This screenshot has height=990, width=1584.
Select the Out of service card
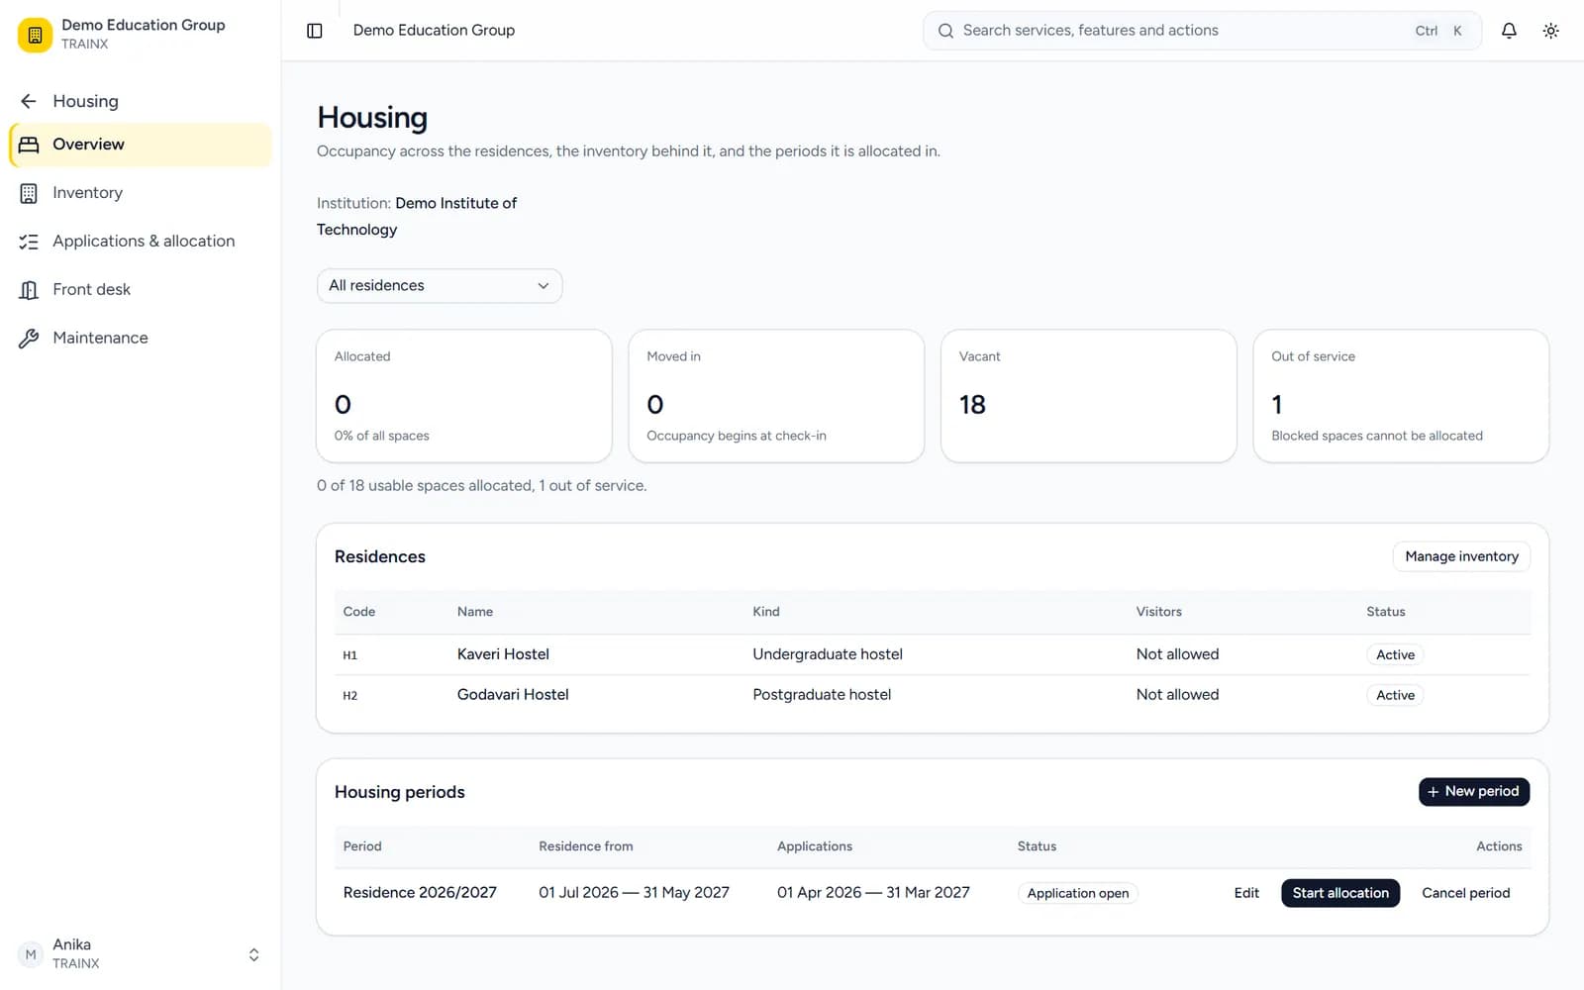pos(1401,396)
